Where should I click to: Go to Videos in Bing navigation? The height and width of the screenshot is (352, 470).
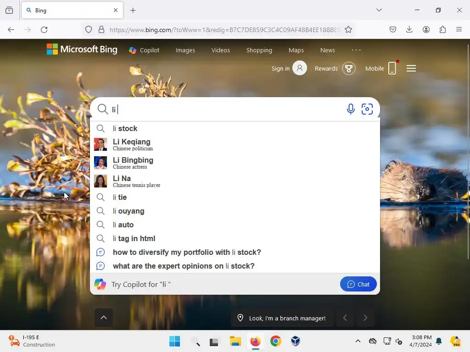point(221,50)
